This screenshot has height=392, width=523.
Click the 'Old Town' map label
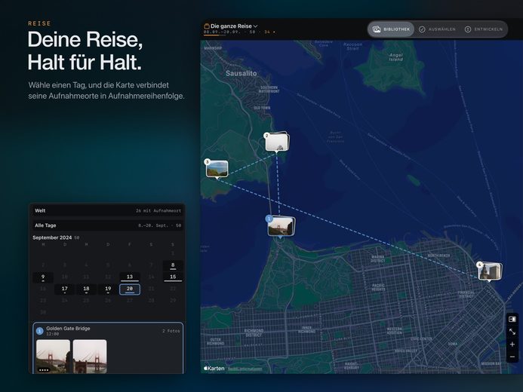point(262,108)
